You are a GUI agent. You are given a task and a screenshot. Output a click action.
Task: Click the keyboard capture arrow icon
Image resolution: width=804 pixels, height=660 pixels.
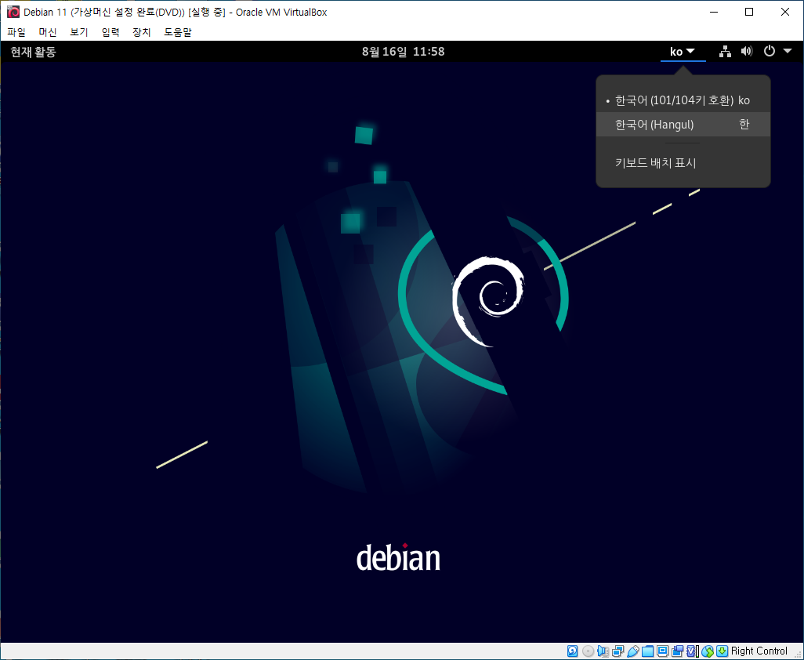pos(722,651)
